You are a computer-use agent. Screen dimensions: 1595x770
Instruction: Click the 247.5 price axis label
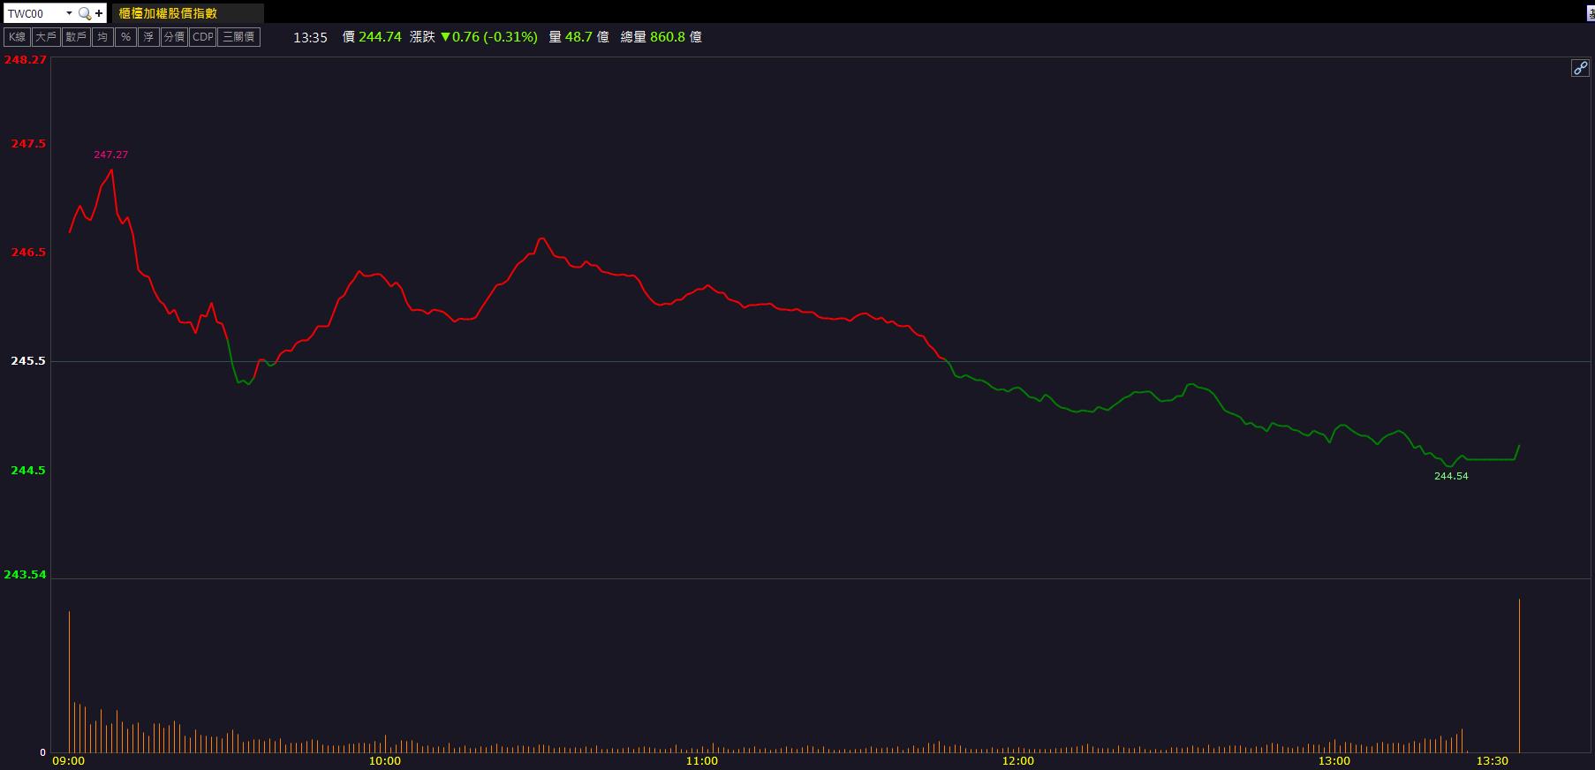[x=28, y=143]
